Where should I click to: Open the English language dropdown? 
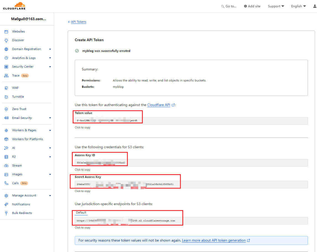[298, 6]
